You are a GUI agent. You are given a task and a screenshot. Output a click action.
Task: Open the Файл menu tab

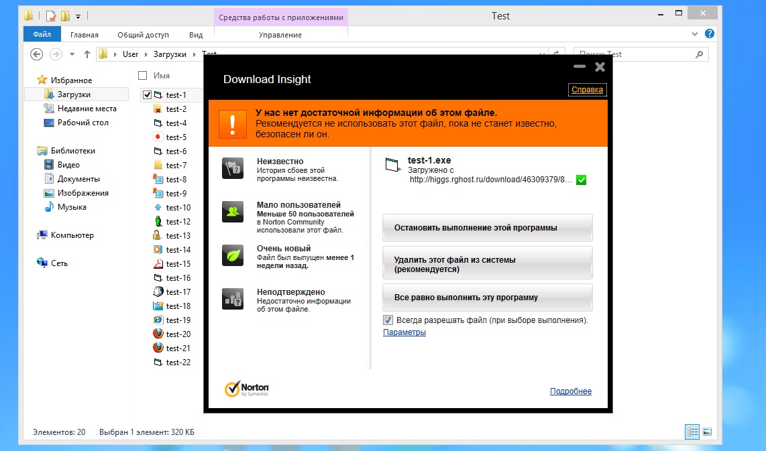point(42,34)
